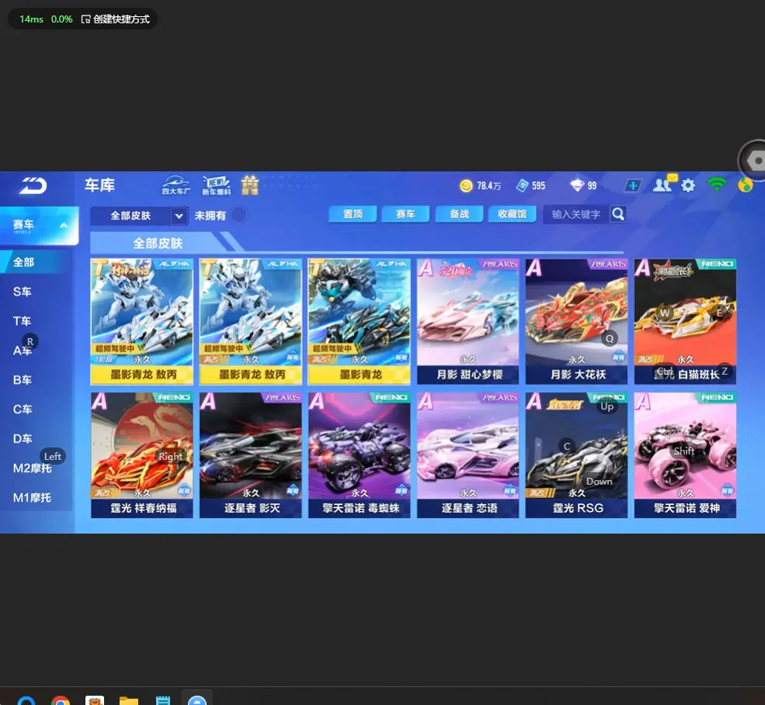
Task: Open the 全部皮肤 skin filter dropdown
Action: 140,216
